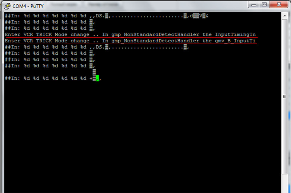291x193 pixels.
Task: Click gmp_NonStandardDetectHandler on the second underlined line
Action: pos(155,41)
